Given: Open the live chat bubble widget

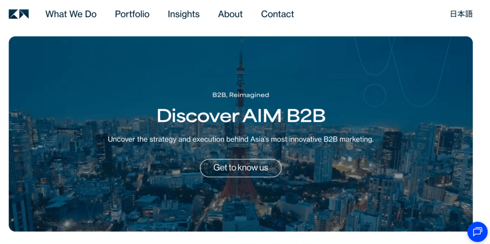Looking at the screenshot, I should pyautogui.click(x=477, y=232).
